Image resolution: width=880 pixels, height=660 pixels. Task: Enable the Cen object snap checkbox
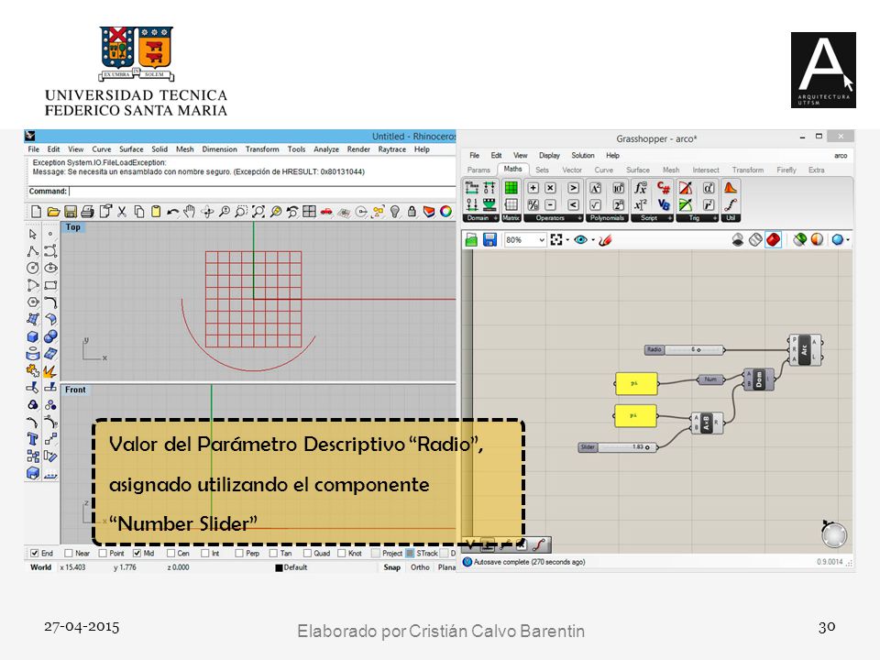click(170, 554)
